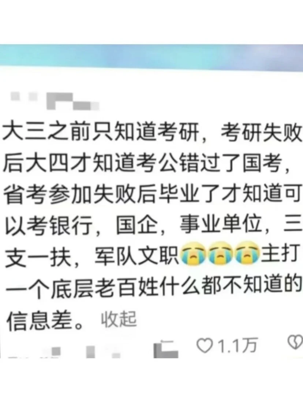
Task: Click the first crying face emoji
Action: pyautogui.click(x=194, y=254)
